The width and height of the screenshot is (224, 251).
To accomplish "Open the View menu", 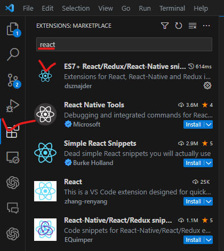I will click(106, 9).
